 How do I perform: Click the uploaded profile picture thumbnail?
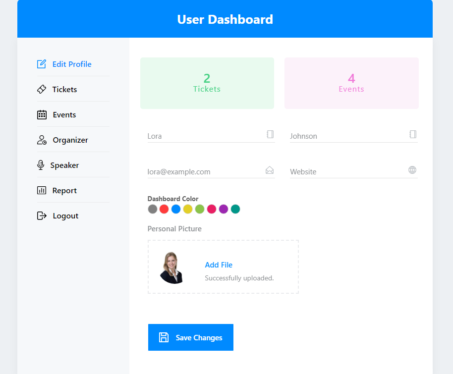(171, 267)
